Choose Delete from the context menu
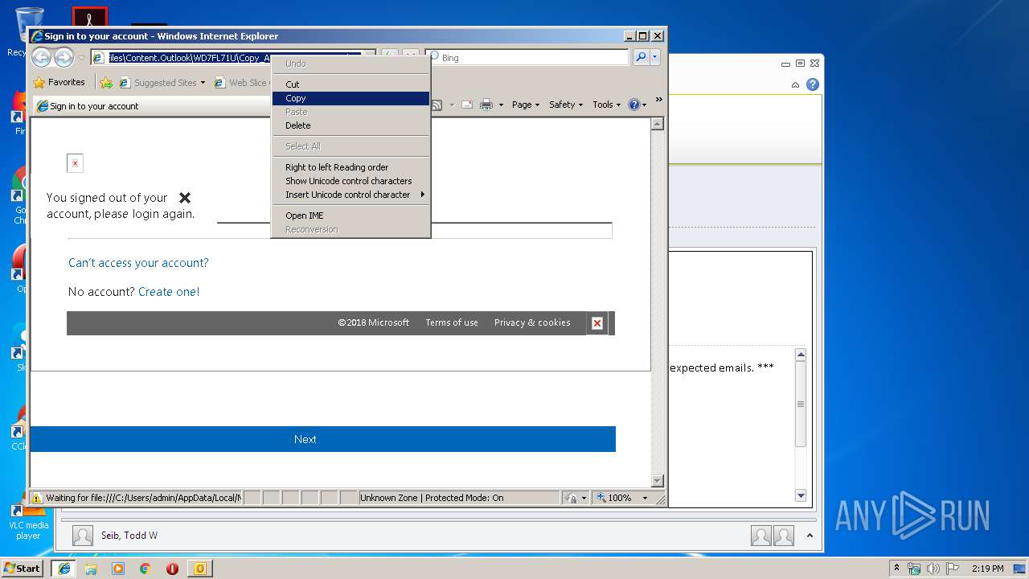Image resolution: width=1029 pixels, height=579 pixels. pos(351,125)
